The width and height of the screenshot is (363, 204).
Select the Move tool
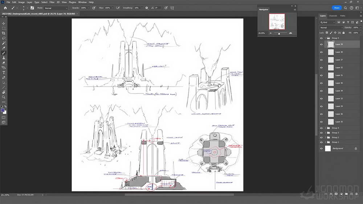pos(4,23)
